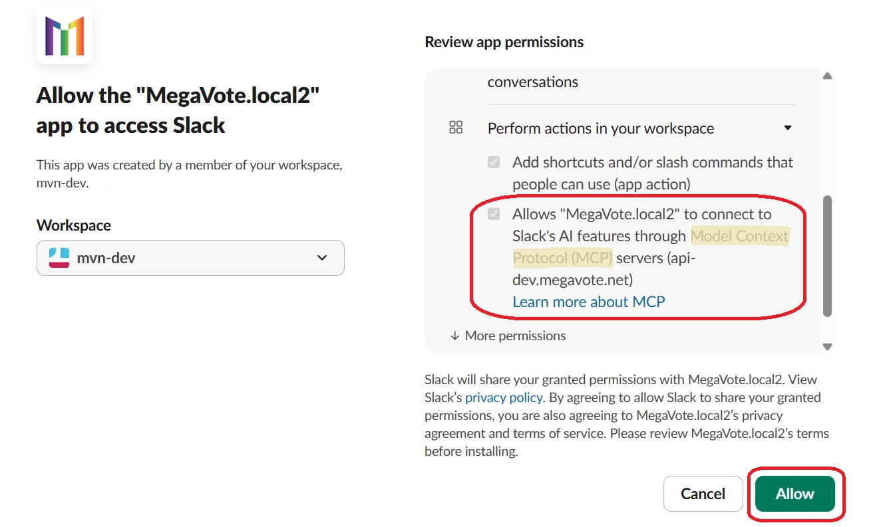
Task: Collapse the Perform actions in your workspace section
Action: (788, 128)
